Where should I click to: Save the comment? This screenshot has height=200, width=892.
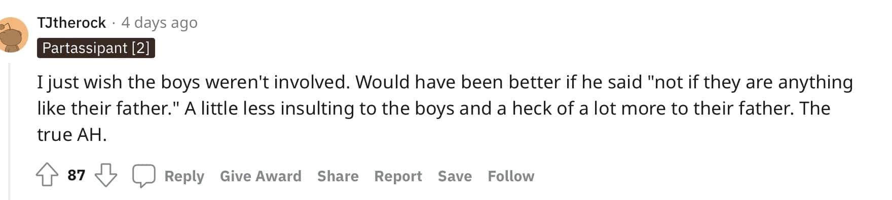[455, 176]
